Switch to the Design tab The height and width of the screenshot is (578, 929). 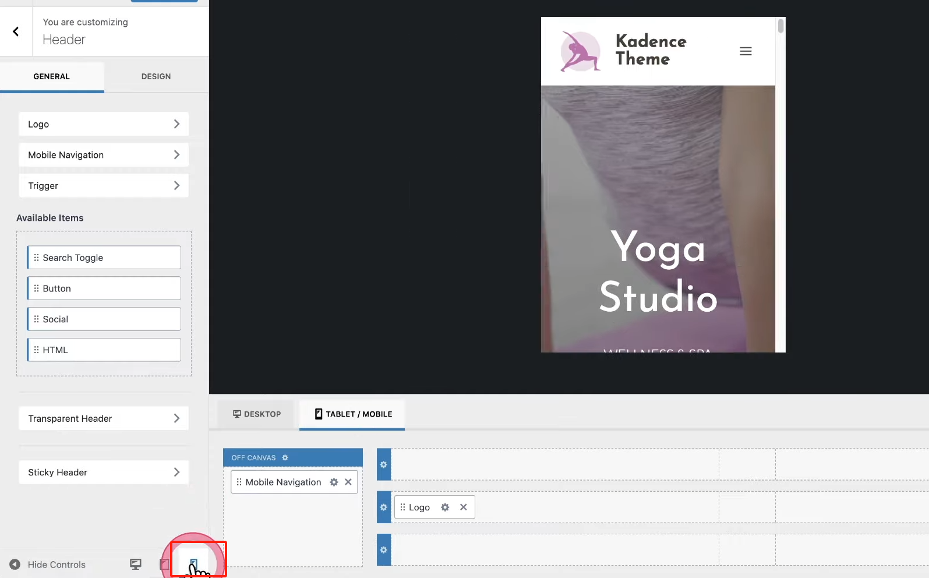click(x=156, y=76)
